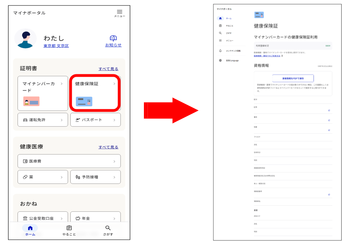348x244 pixels.
Task: Click the syringe icon on 予防接種
Action: (x=78, y=177)
